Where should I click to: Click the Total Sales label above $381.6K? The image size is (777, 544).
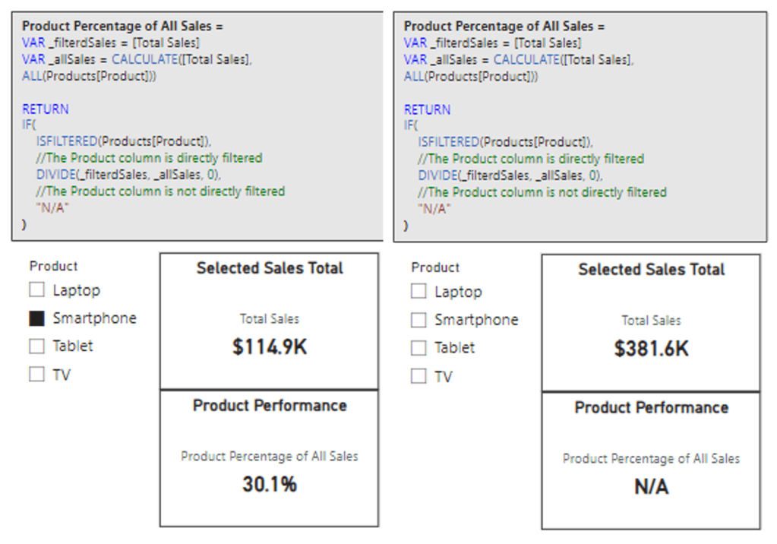click(651, 321)
